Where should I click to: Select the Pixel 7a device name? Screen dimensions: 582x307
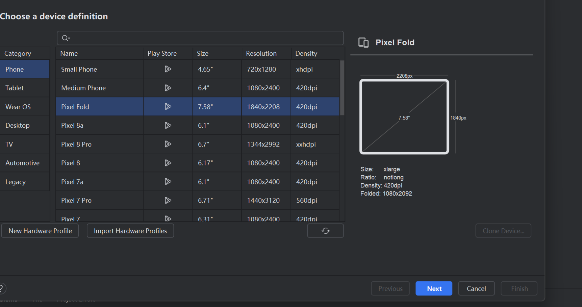72,182
